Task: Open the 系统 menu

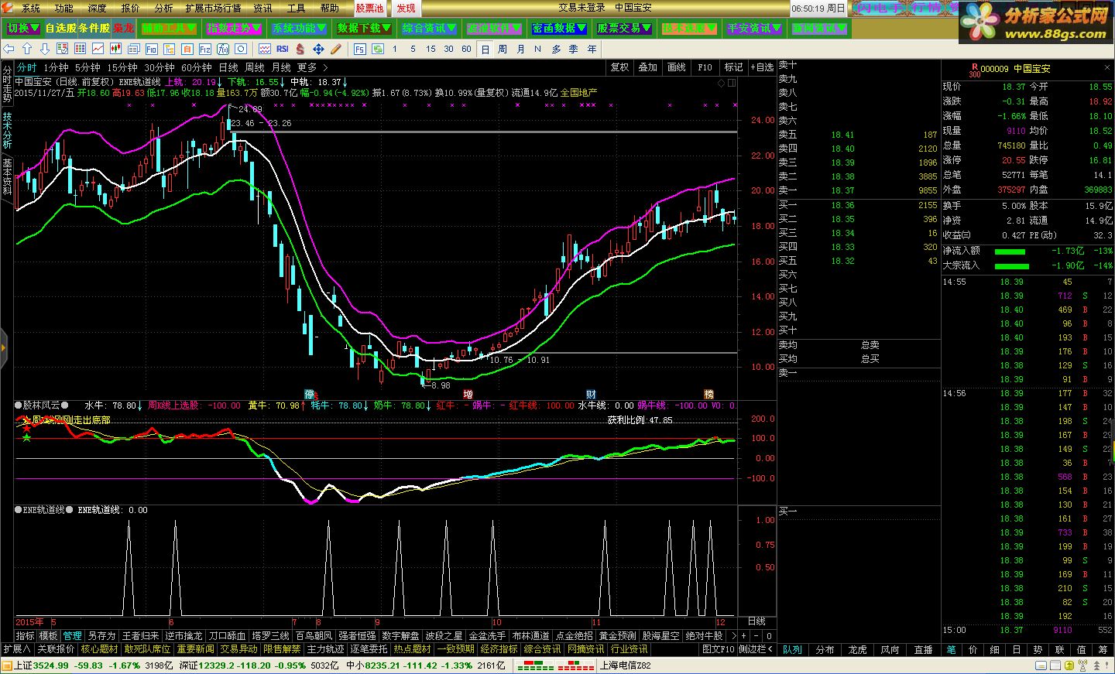Action: point(30,8)
